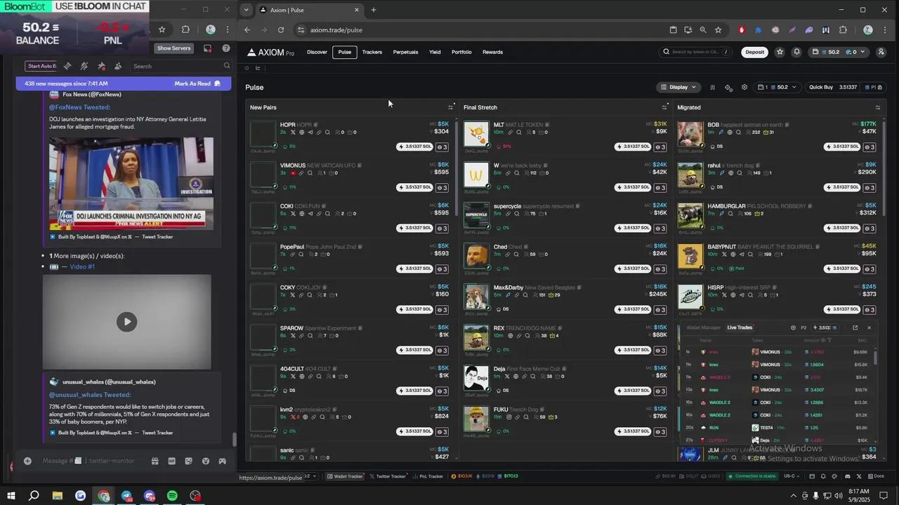Bookmark axiom.trade with the address bar star
This screenshot has width=899, height=505.
click(718, 30)
